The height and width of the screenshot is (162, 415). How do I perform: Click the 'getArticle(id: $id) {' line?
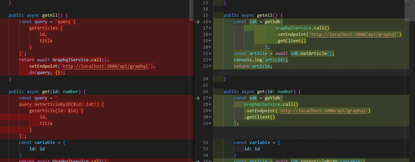point(57,111)
